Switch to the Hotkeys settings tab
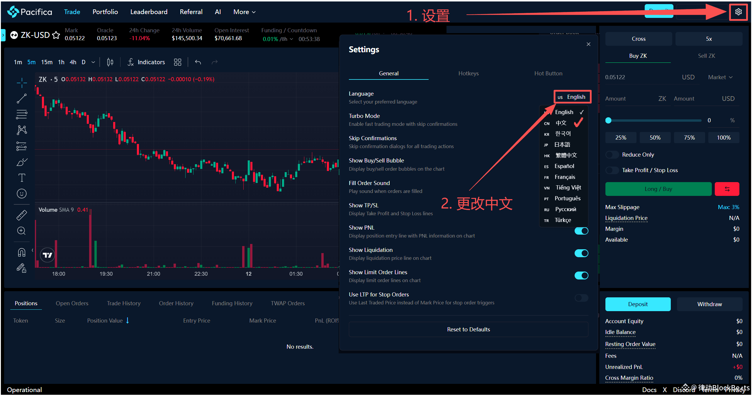The width and height of the screenshot is (752, 395). click(x=468, y=74)
